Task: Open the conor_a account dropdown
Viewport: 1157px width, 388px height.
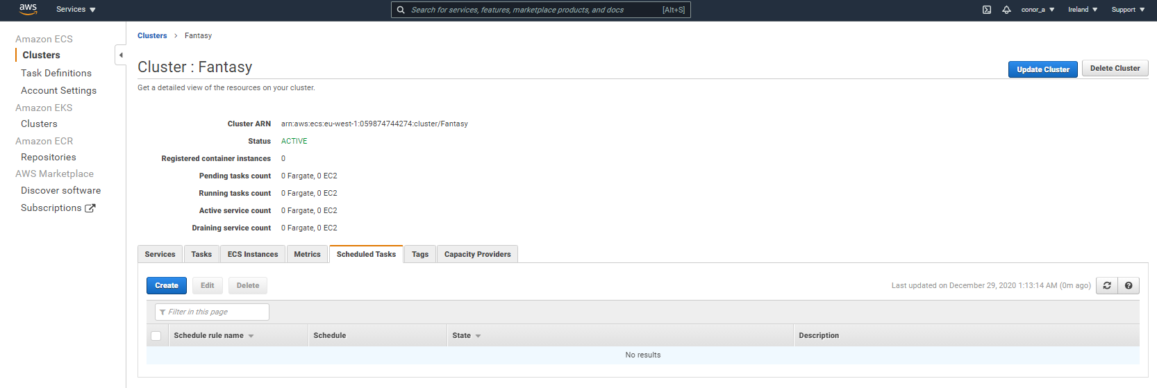Action: pos(1038,10)
